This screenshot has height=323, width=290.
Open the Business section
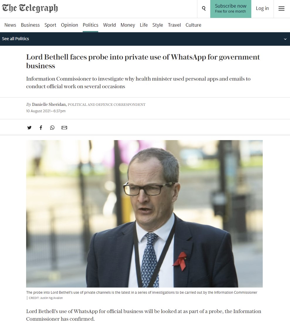click(x=30, y=25)
